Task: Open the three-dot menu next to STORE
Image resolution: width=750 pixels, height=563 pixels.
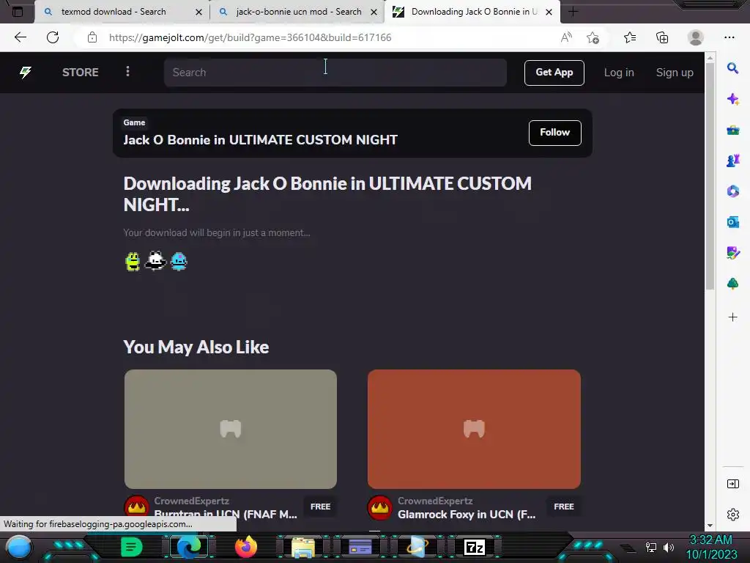Action: point(127,71)
